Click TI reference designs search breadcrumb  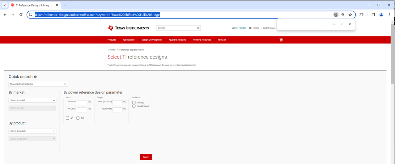[x=131, y=50]
